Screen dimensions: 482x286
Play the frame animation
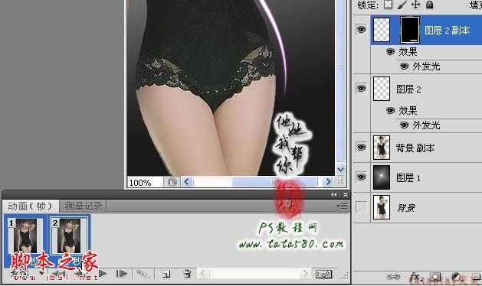point(103,273)
